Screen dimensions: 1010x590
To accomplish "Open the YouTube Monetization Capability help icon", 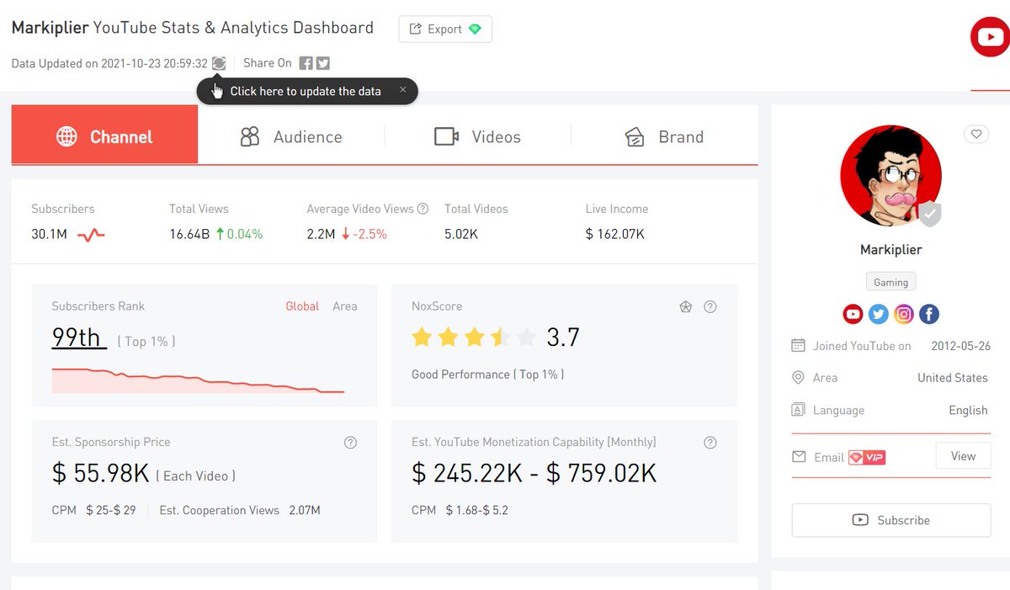I will 710,443.
